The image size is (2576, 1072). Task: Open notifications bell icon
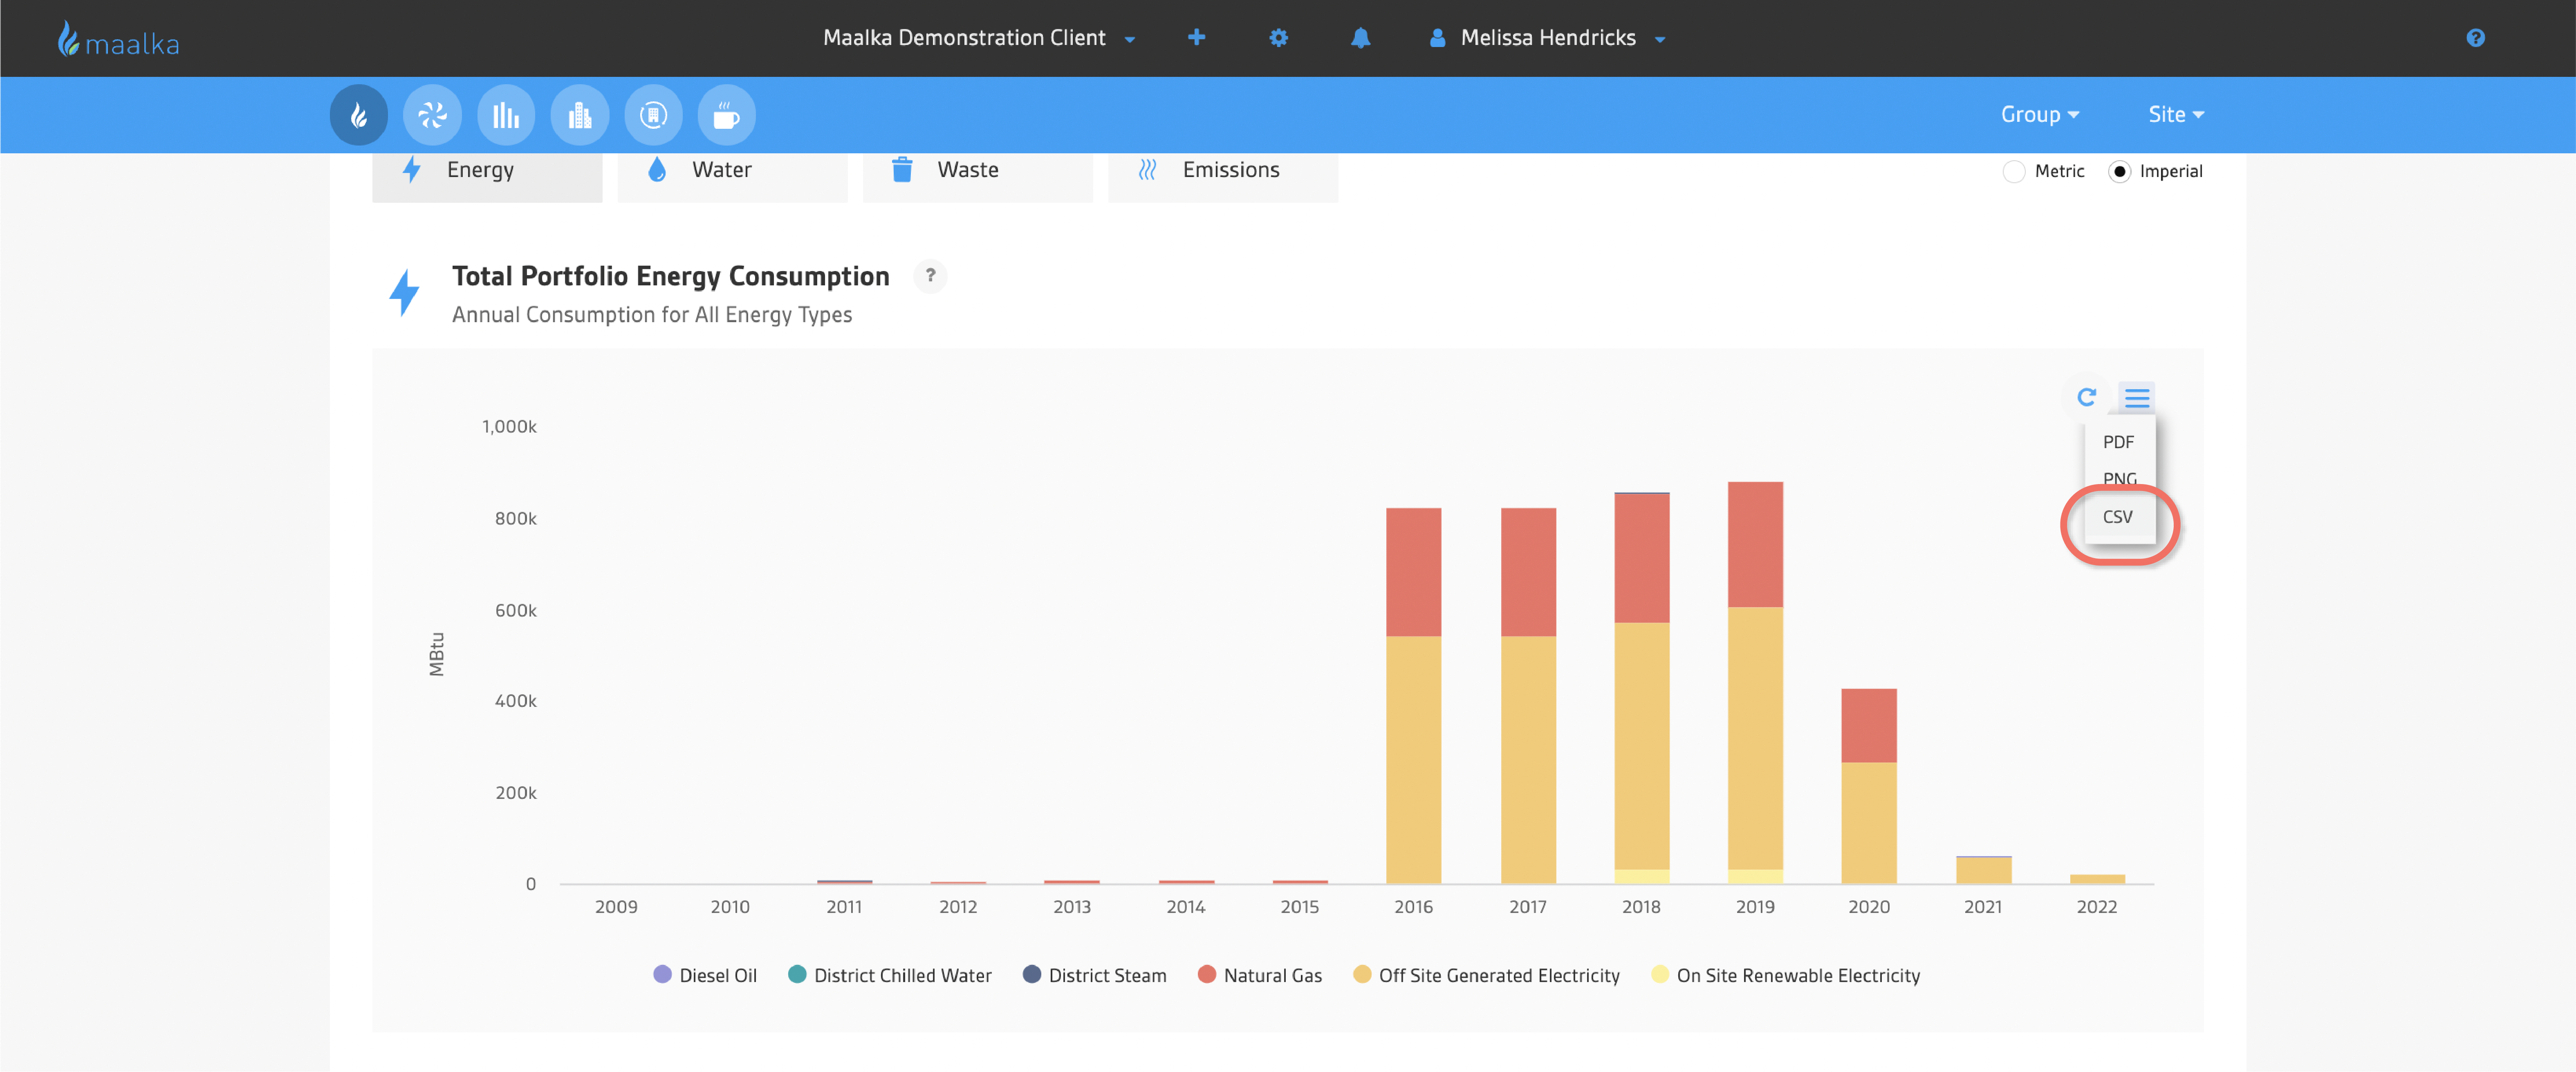click(x=1360, y=38)
